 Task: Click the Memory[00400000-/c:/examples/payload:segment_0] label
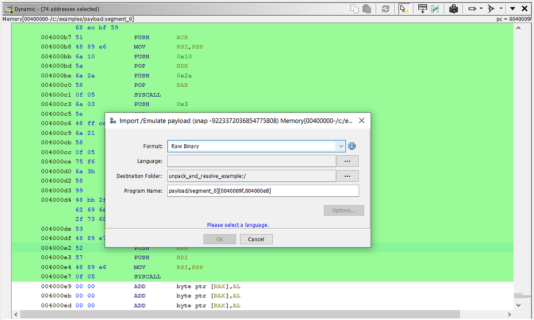[68, 19]
